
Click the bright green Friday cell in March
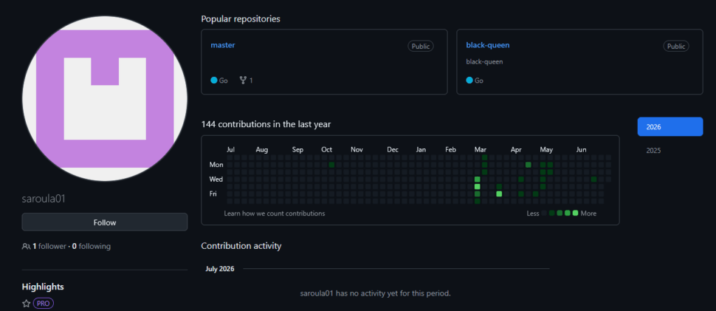click(x=499, y=194)
